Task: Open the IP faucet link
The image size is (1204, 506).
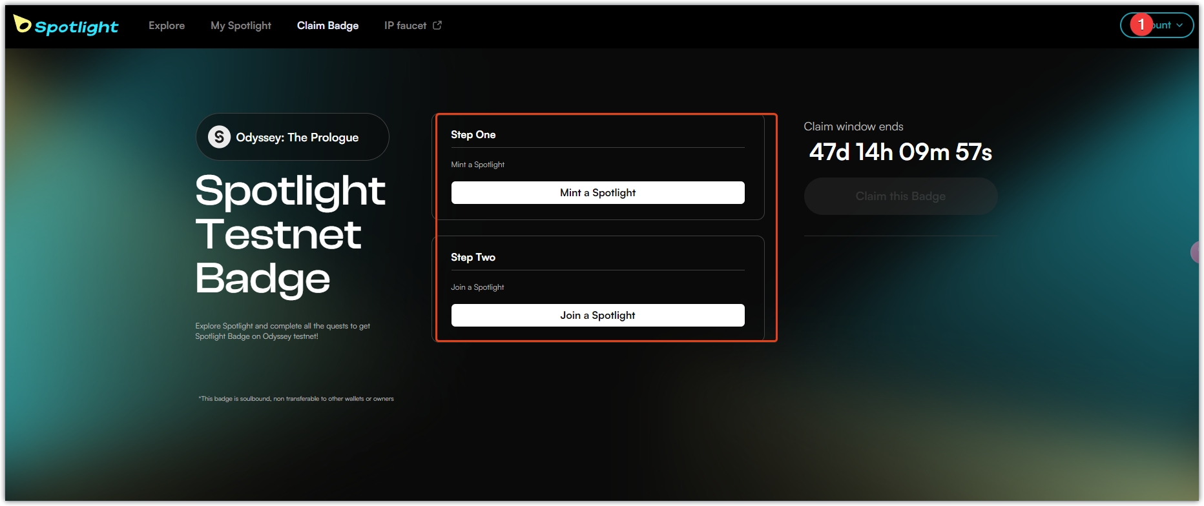Action: tap(405, 26)
